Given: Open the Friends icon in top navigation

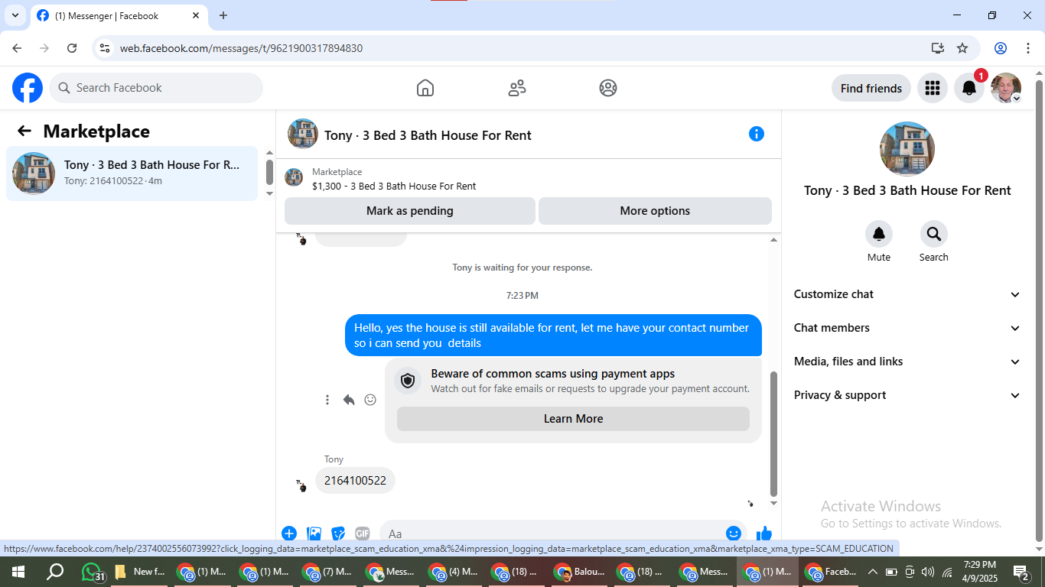Looking at the screenshot, I should tap(517, 88).
